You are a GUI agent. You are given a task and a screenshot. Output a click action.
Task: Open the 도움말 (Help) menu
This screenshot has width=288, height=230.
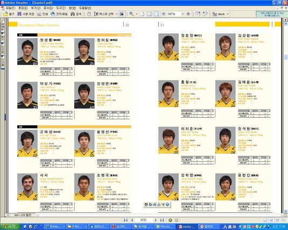pyautogui.click(x=85, y=8)
